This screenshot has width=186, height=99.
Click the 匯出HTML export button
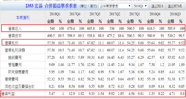[x=175, y=6]
